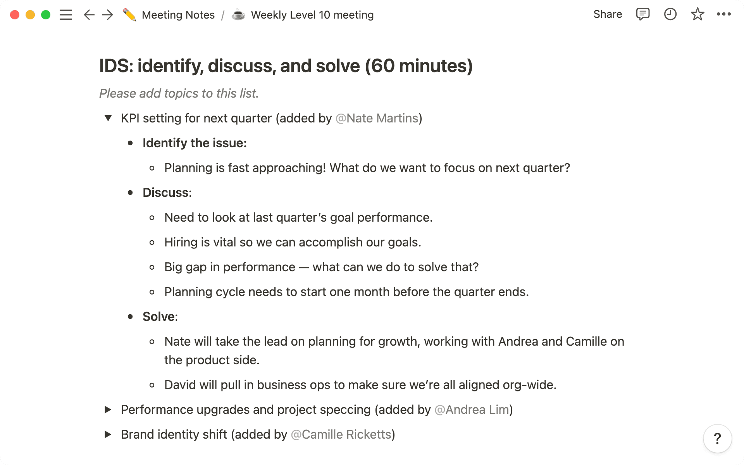Open the more options menu (•••)
This screenshot has height=465, width=744.
tap(723, 14)
